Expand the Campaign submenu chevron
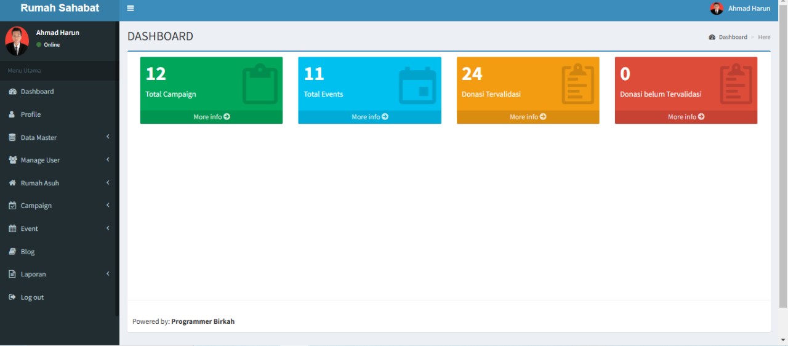Screen dimensions: 788x346 [108, 205]
